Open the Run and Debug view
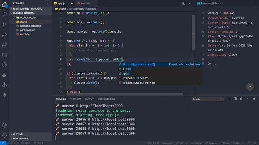Viewport: 259px width, 145px height. click(4, 35)
